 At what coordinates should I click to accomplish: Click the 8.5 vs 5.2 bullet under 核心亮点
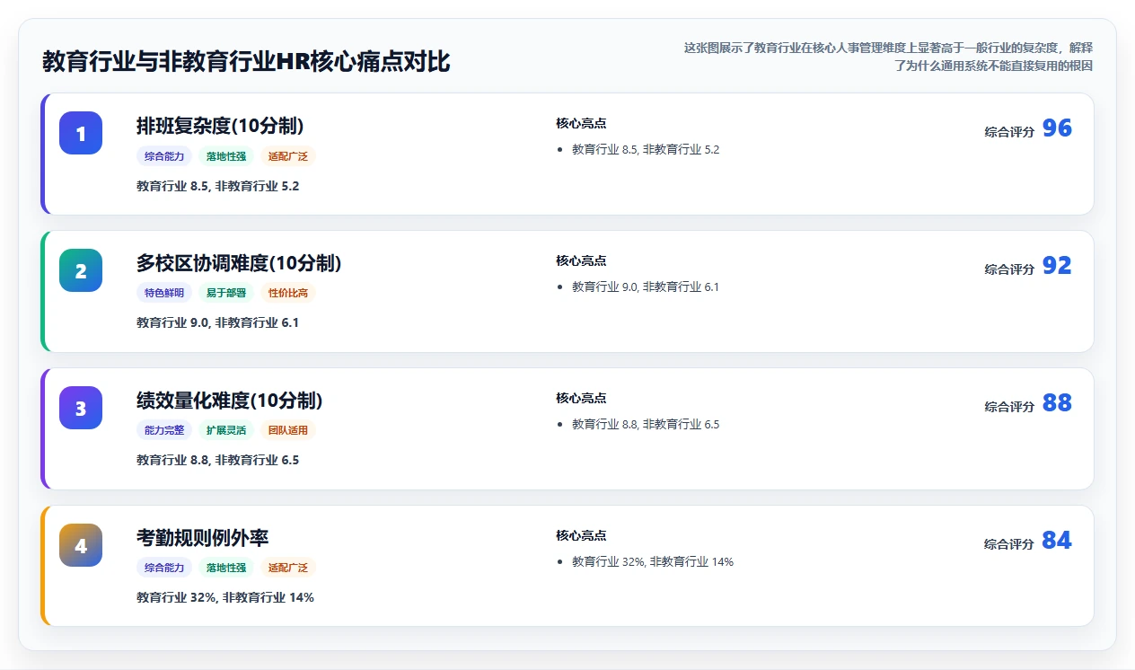[646, 150]
